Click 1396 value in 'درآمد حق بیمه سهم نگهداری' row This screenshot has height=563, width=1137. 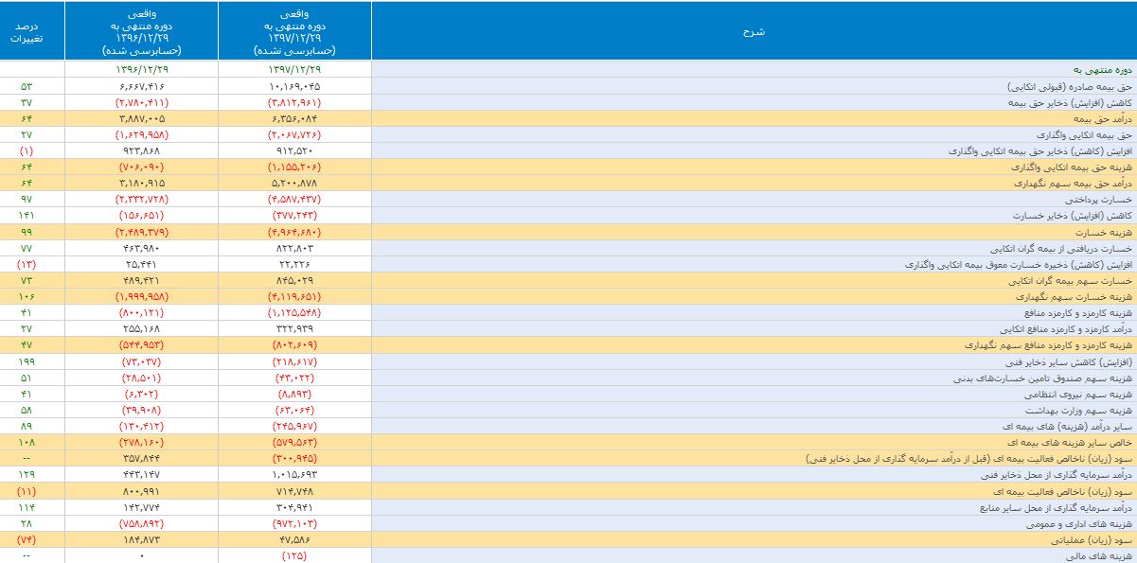(x=142, y=183)
